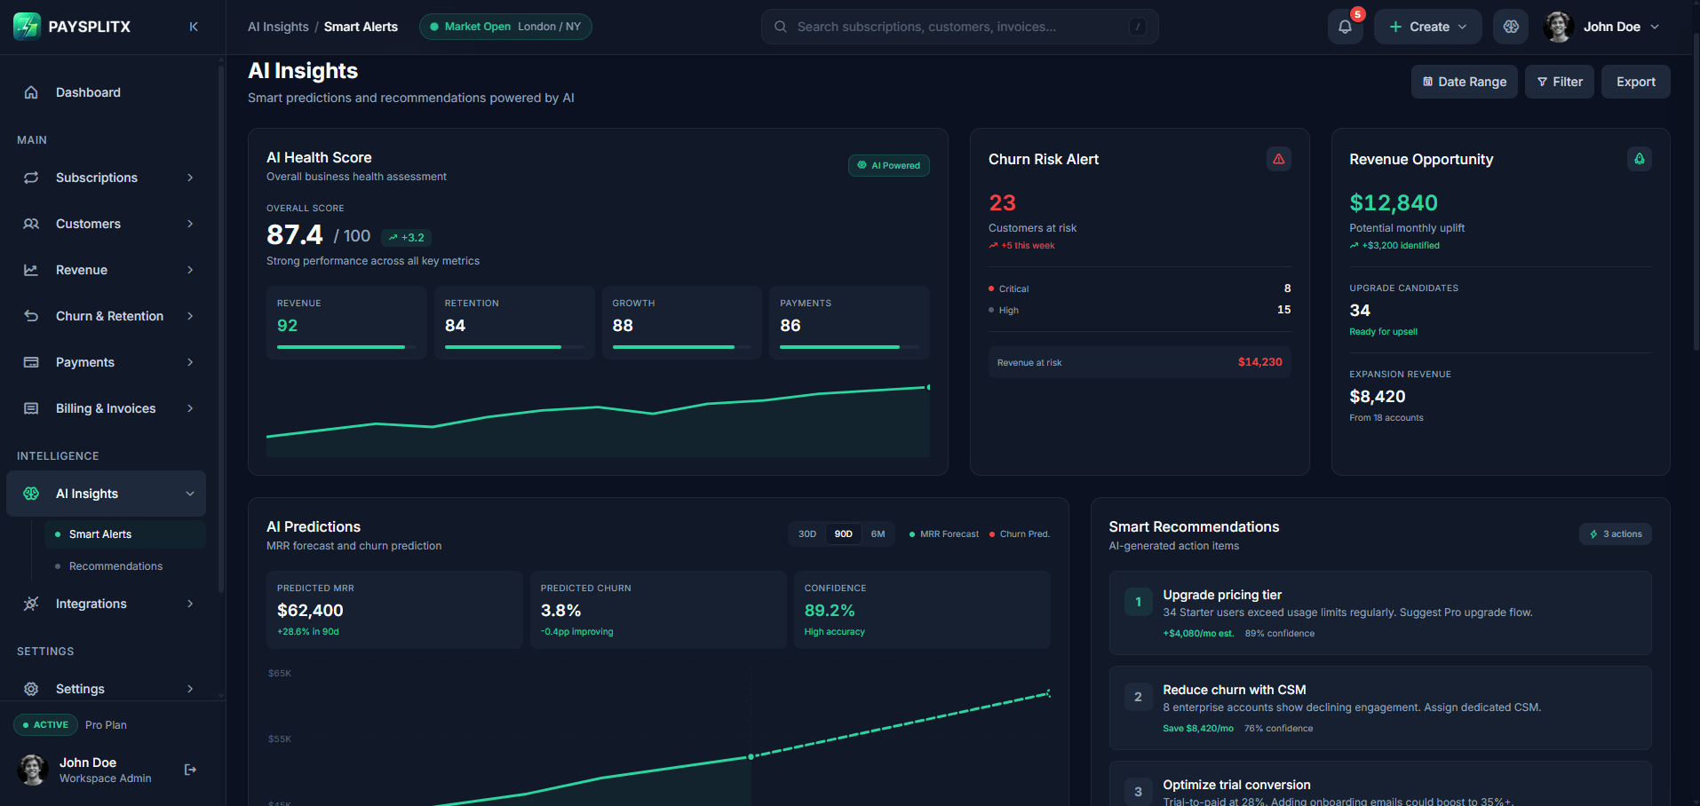The width and height of the screenshot is (1700, 806).
Task: Click John Doe's avatar in the top bar
Action: [x=1559, y=27]
